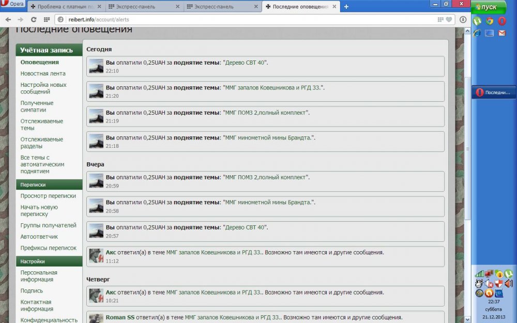Open Конфиденциальность settings link

49,320
